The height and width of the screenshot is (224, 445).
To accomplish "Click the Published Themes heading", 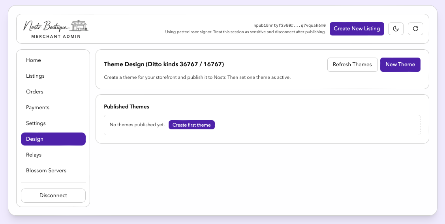I will pos(127,106).
